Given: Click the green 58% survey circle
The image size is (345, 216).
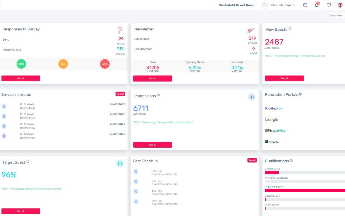Looking at the screenshot, I should [21, 64].
